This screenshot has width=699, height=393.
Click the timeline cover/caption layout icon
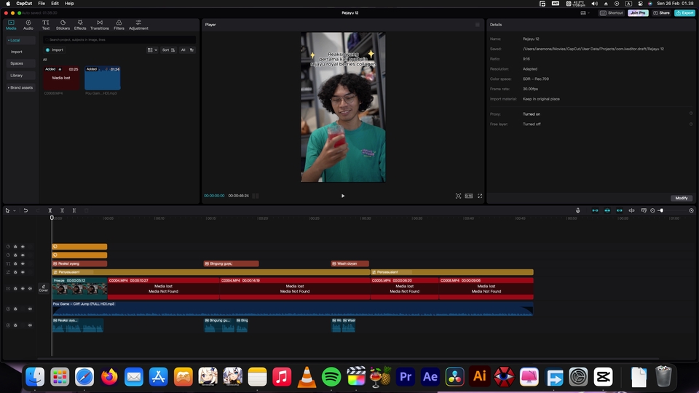point(644,210)
